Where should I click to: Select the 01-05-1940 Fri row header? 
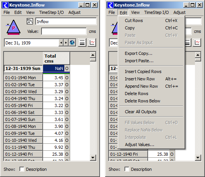pos(23,106)
